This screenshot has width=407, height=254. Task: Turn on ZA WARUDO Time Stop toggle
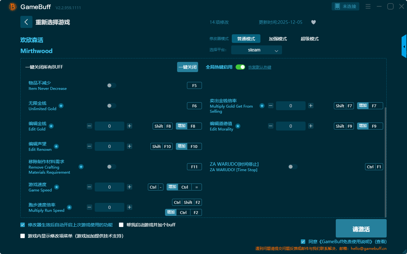coord(293,167)
